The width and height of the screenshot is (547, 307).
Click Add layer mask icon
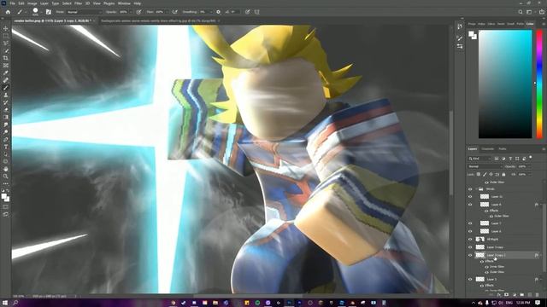tap(506, 295)
